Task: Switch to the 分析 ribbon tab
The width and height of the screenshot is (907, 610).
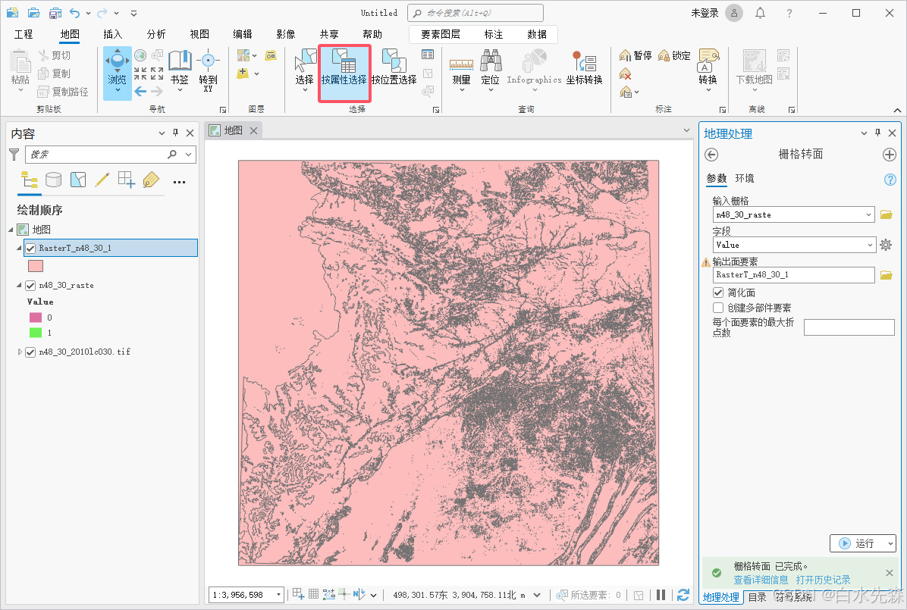Action: [156, 34]
